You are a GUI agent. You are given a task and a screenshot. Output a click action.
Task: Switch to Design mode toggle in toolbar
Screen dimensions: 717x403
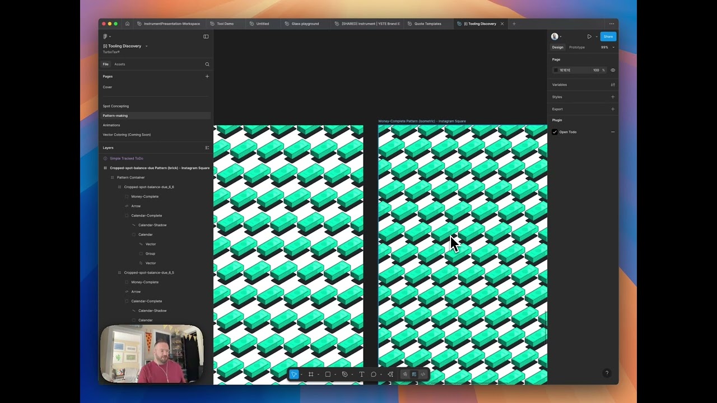click(x=414, y=374)
